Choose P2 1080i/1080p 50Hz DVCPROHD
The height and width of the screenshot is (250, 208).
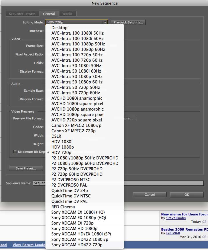tap(85, 158)
